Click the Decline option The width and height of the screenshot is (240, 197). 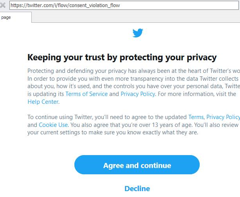(137, 188)
